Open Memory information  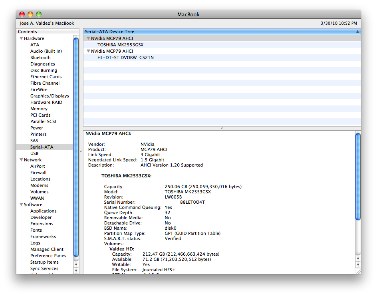point(39,109)
